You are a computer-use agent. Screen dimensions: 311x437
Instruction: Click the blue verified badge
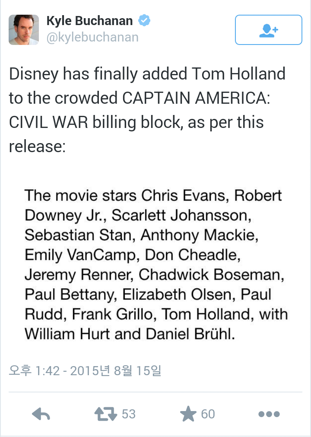(x=144, y=20)
